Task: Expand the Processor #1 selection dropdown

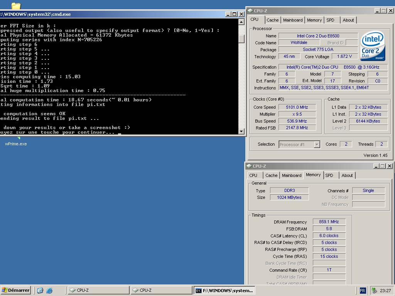Action: [317, 145]
